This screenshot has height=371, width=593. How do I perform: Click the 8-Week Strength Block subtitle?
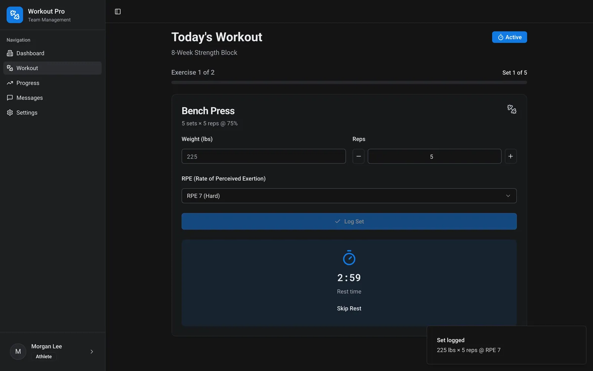coord(204,53)
